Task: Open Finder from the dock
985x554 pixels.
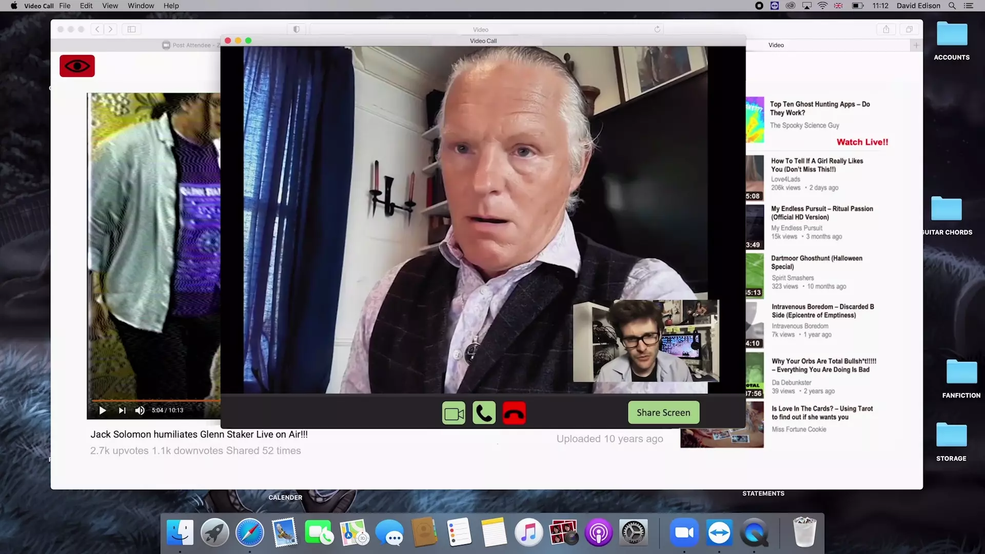Action: tap(180, 532)
